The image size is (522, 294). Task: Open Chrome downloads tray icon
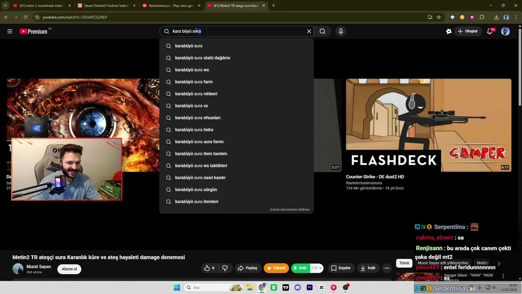click(x=496, y=17)
